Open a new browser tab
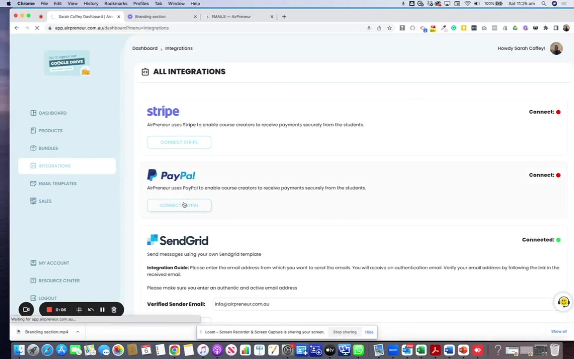The image size is (574, 359). 284,17
